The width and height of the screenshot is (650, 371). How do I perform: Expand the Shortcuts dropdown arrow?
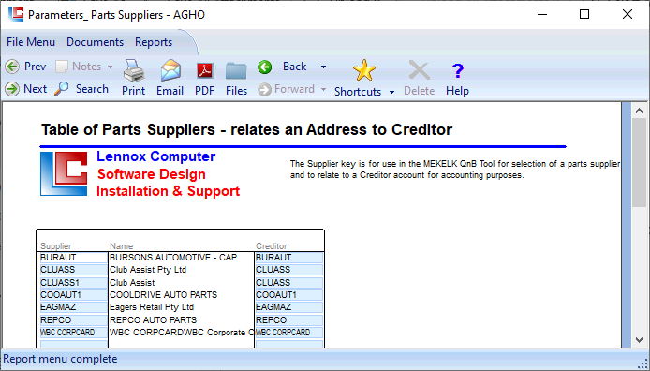pos(391,92)
